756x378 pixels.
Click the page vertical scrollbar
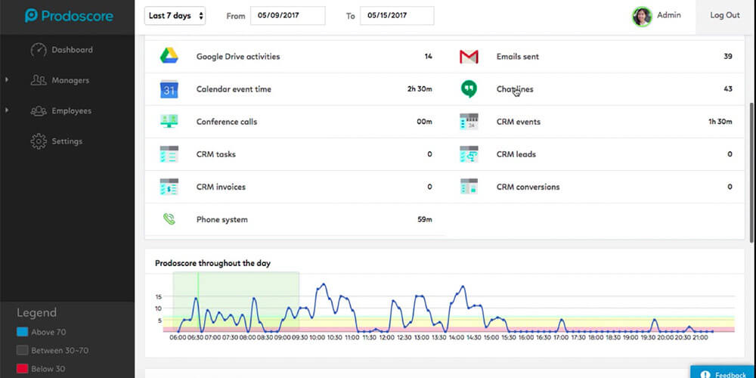(753, 172)
